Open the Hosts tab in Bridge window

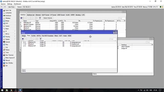coord(65,36)
